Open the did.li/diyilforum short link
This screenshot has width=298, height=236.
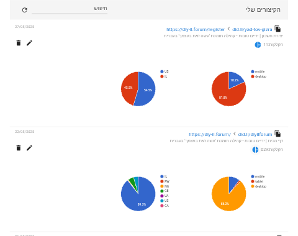pyautogui.click(x=255, y=134)
